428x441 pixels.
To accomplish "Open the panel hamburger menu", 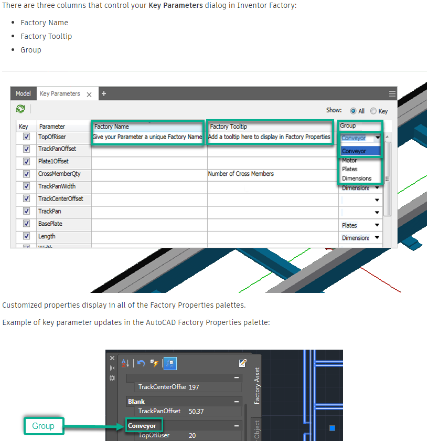I will click(x=392, y=93).
